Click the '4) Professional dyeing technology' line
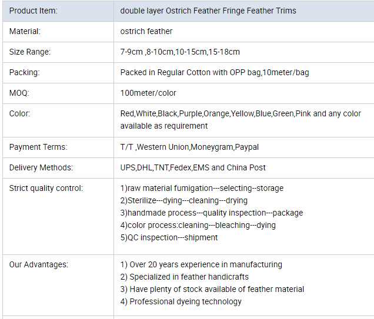 click(x=181, y=301)
